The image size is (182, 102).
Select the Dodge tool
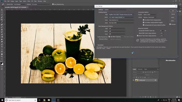(2, 42)
